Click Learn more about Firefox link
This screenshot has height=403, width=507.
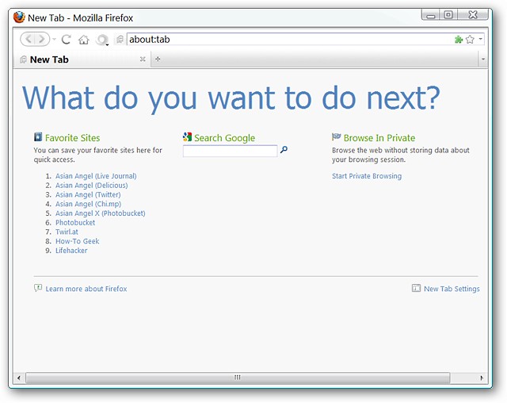pos(86,289)
